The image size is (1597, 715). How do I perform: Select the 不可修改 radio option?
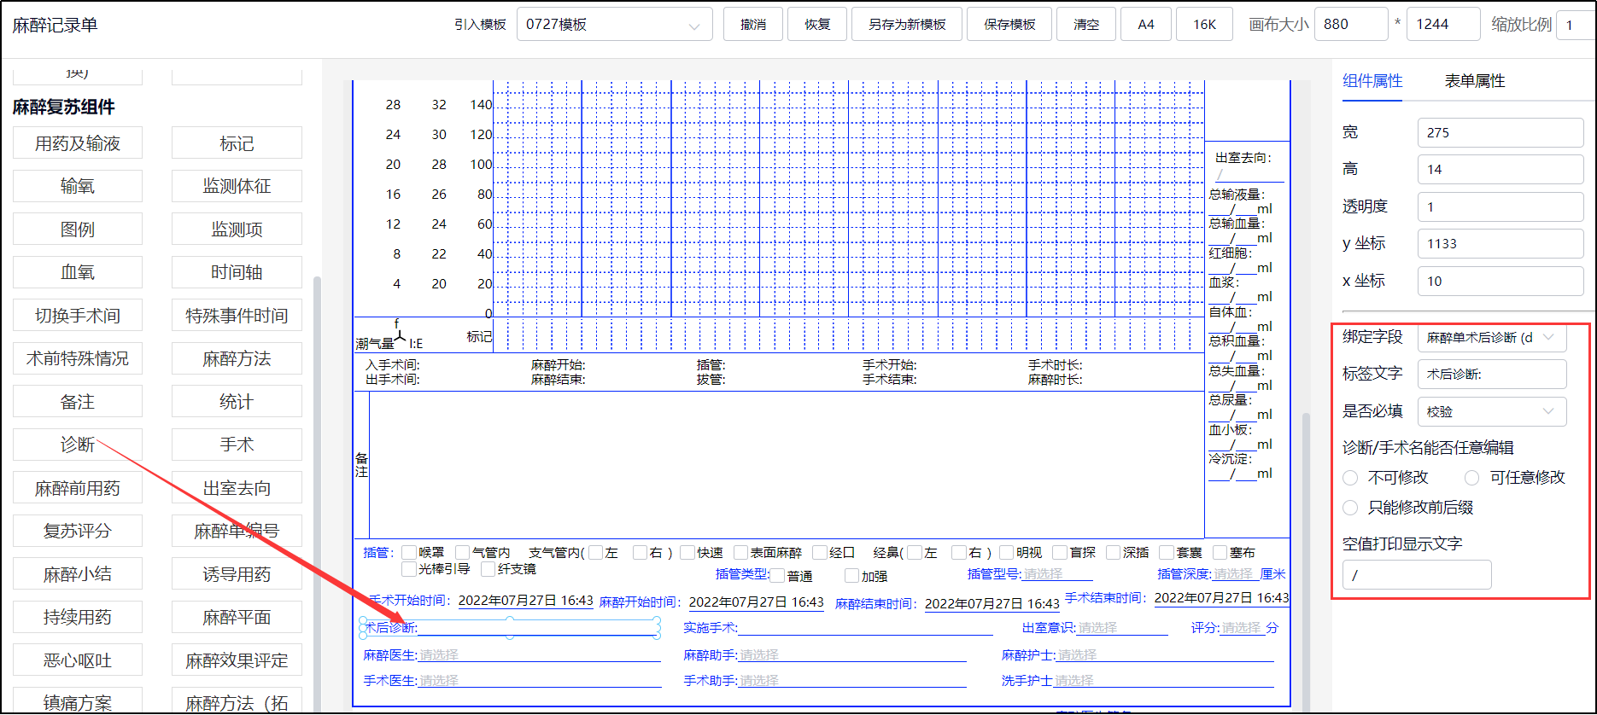click(1350, 478)
